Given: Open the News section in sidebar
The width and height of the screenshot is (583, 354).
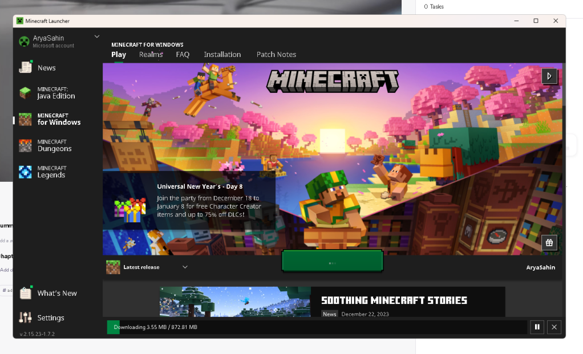Looking at the screenshot, I should [x=46, y=68].
